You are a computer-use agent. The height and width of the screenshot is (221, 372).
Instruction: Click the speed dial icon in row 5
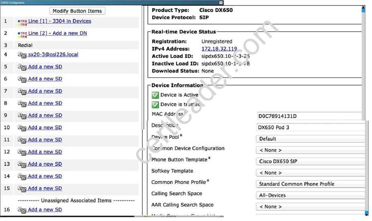[22, 67]
